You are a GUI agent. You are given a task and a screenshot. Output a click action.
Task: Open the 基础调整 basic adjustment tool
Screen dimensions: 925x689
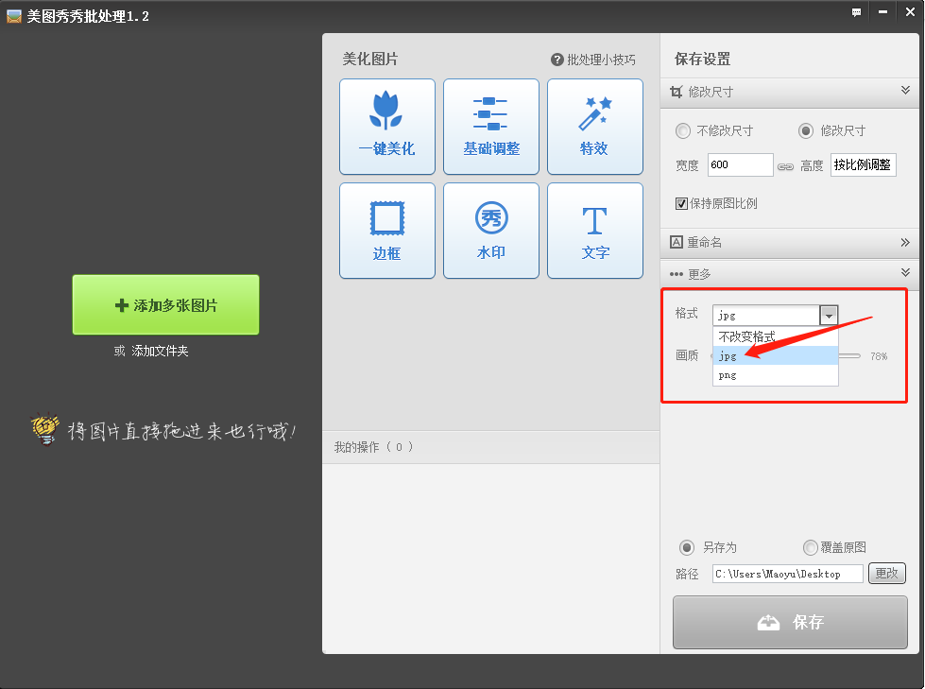pyautogui.click(x=490, y=127)
